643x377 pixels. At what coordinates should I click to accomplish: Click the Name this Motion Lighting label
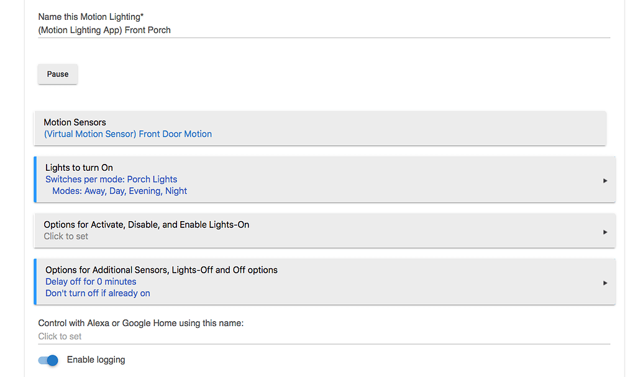[x=91, y=17]
